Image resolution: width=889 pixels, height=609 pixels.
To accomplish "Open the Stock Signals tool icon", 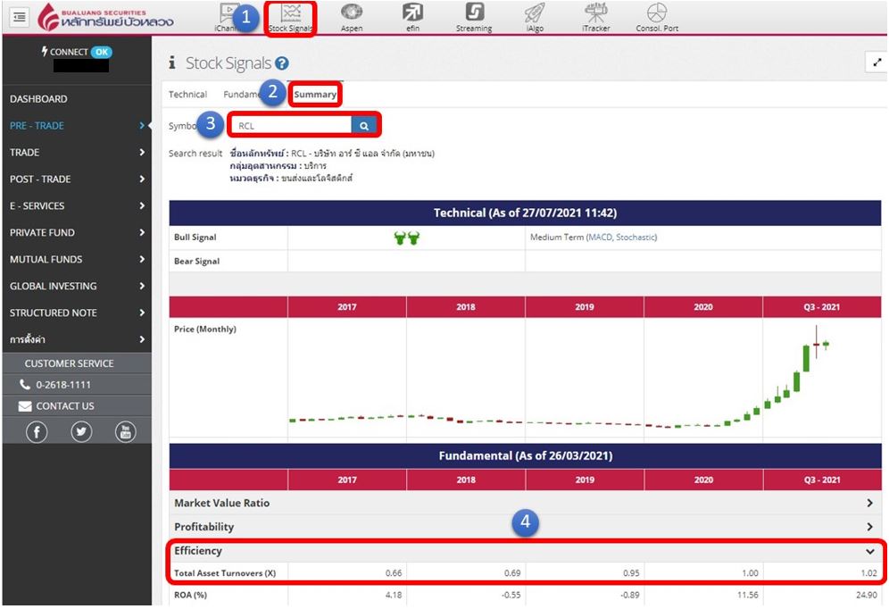I will [x=291, y=16].
